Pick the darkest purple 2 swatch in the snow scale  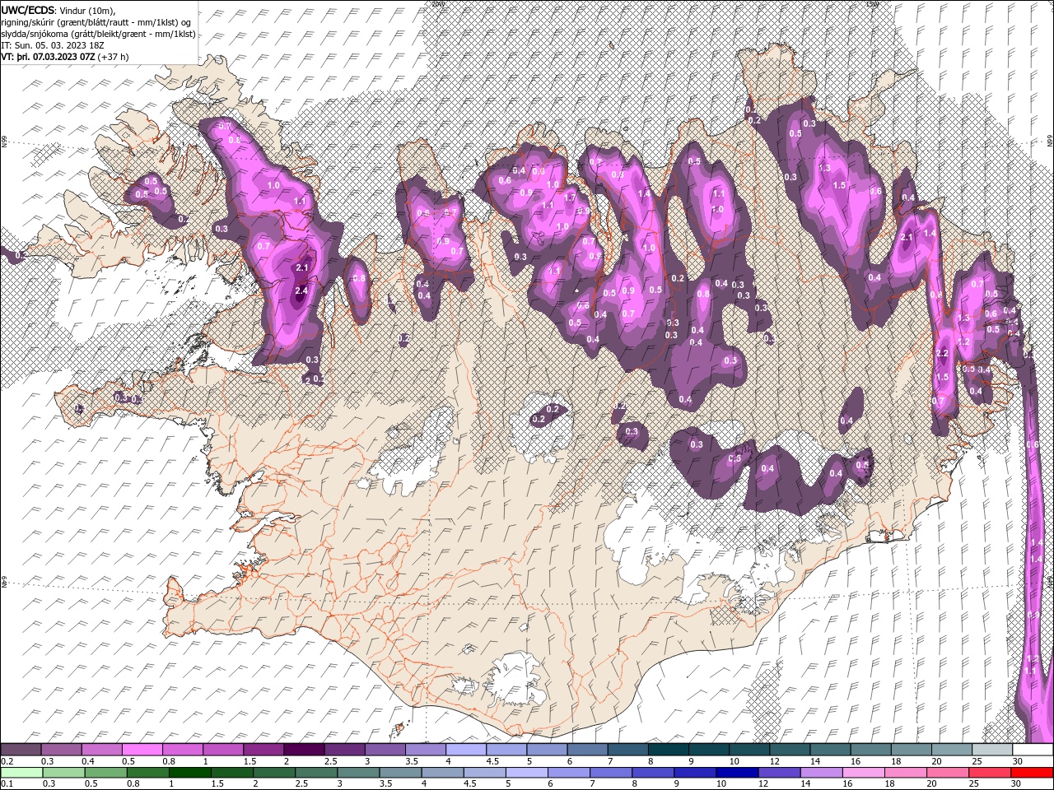(x=303, y=750)
